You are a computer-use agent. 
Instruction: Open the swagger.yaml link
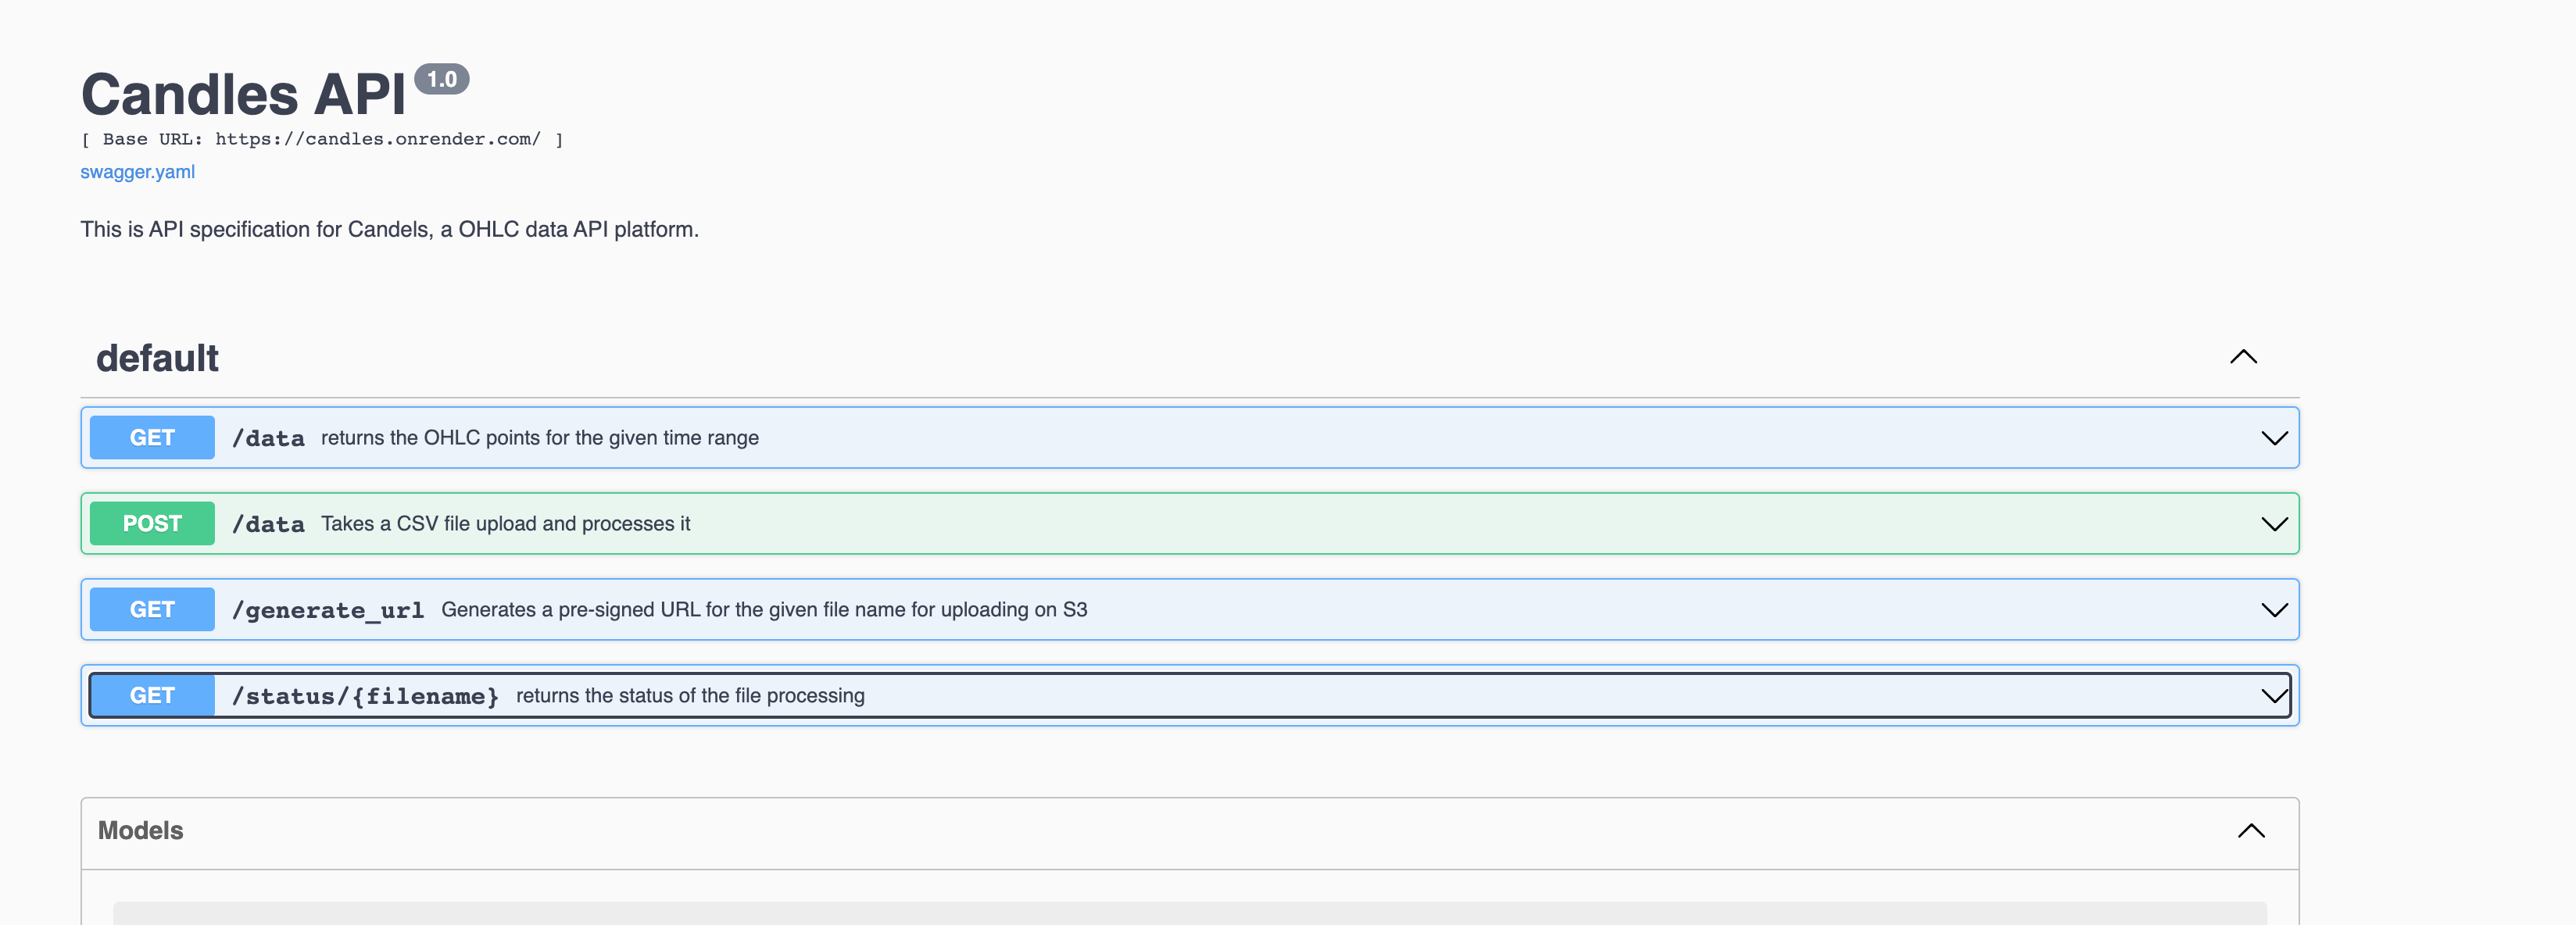click(138, 172)
